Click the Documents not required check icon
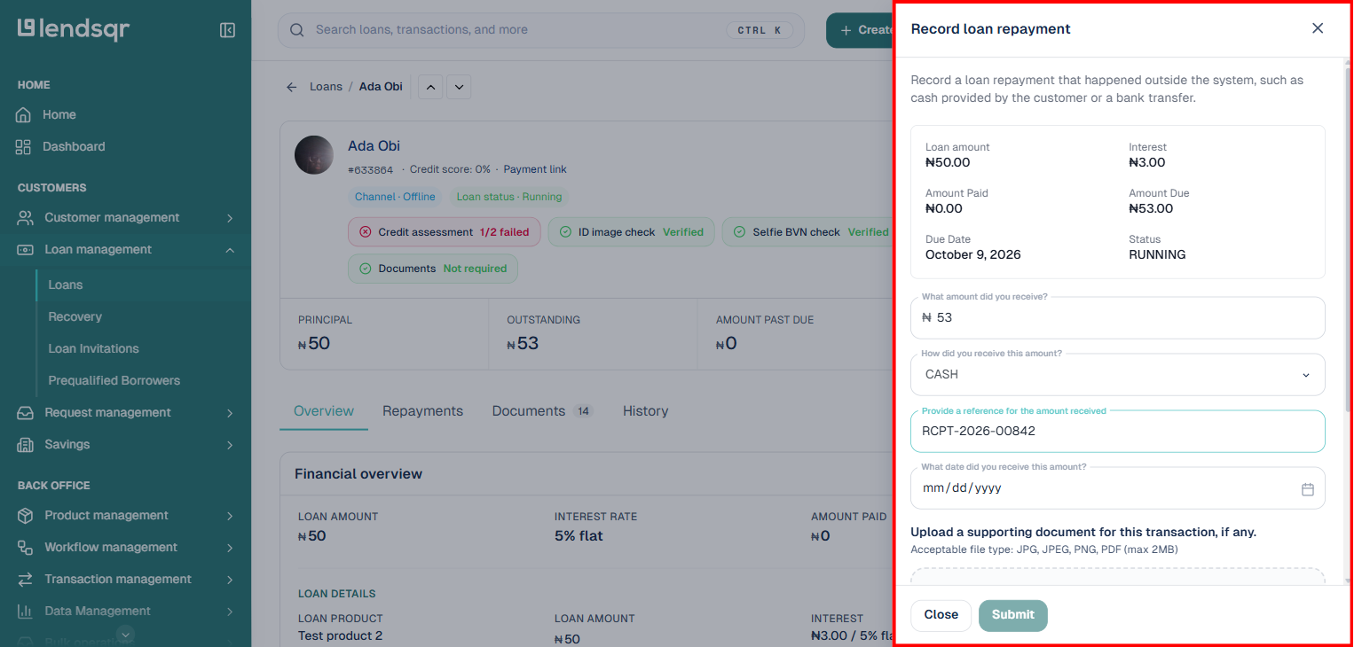 tap(365, 269)
